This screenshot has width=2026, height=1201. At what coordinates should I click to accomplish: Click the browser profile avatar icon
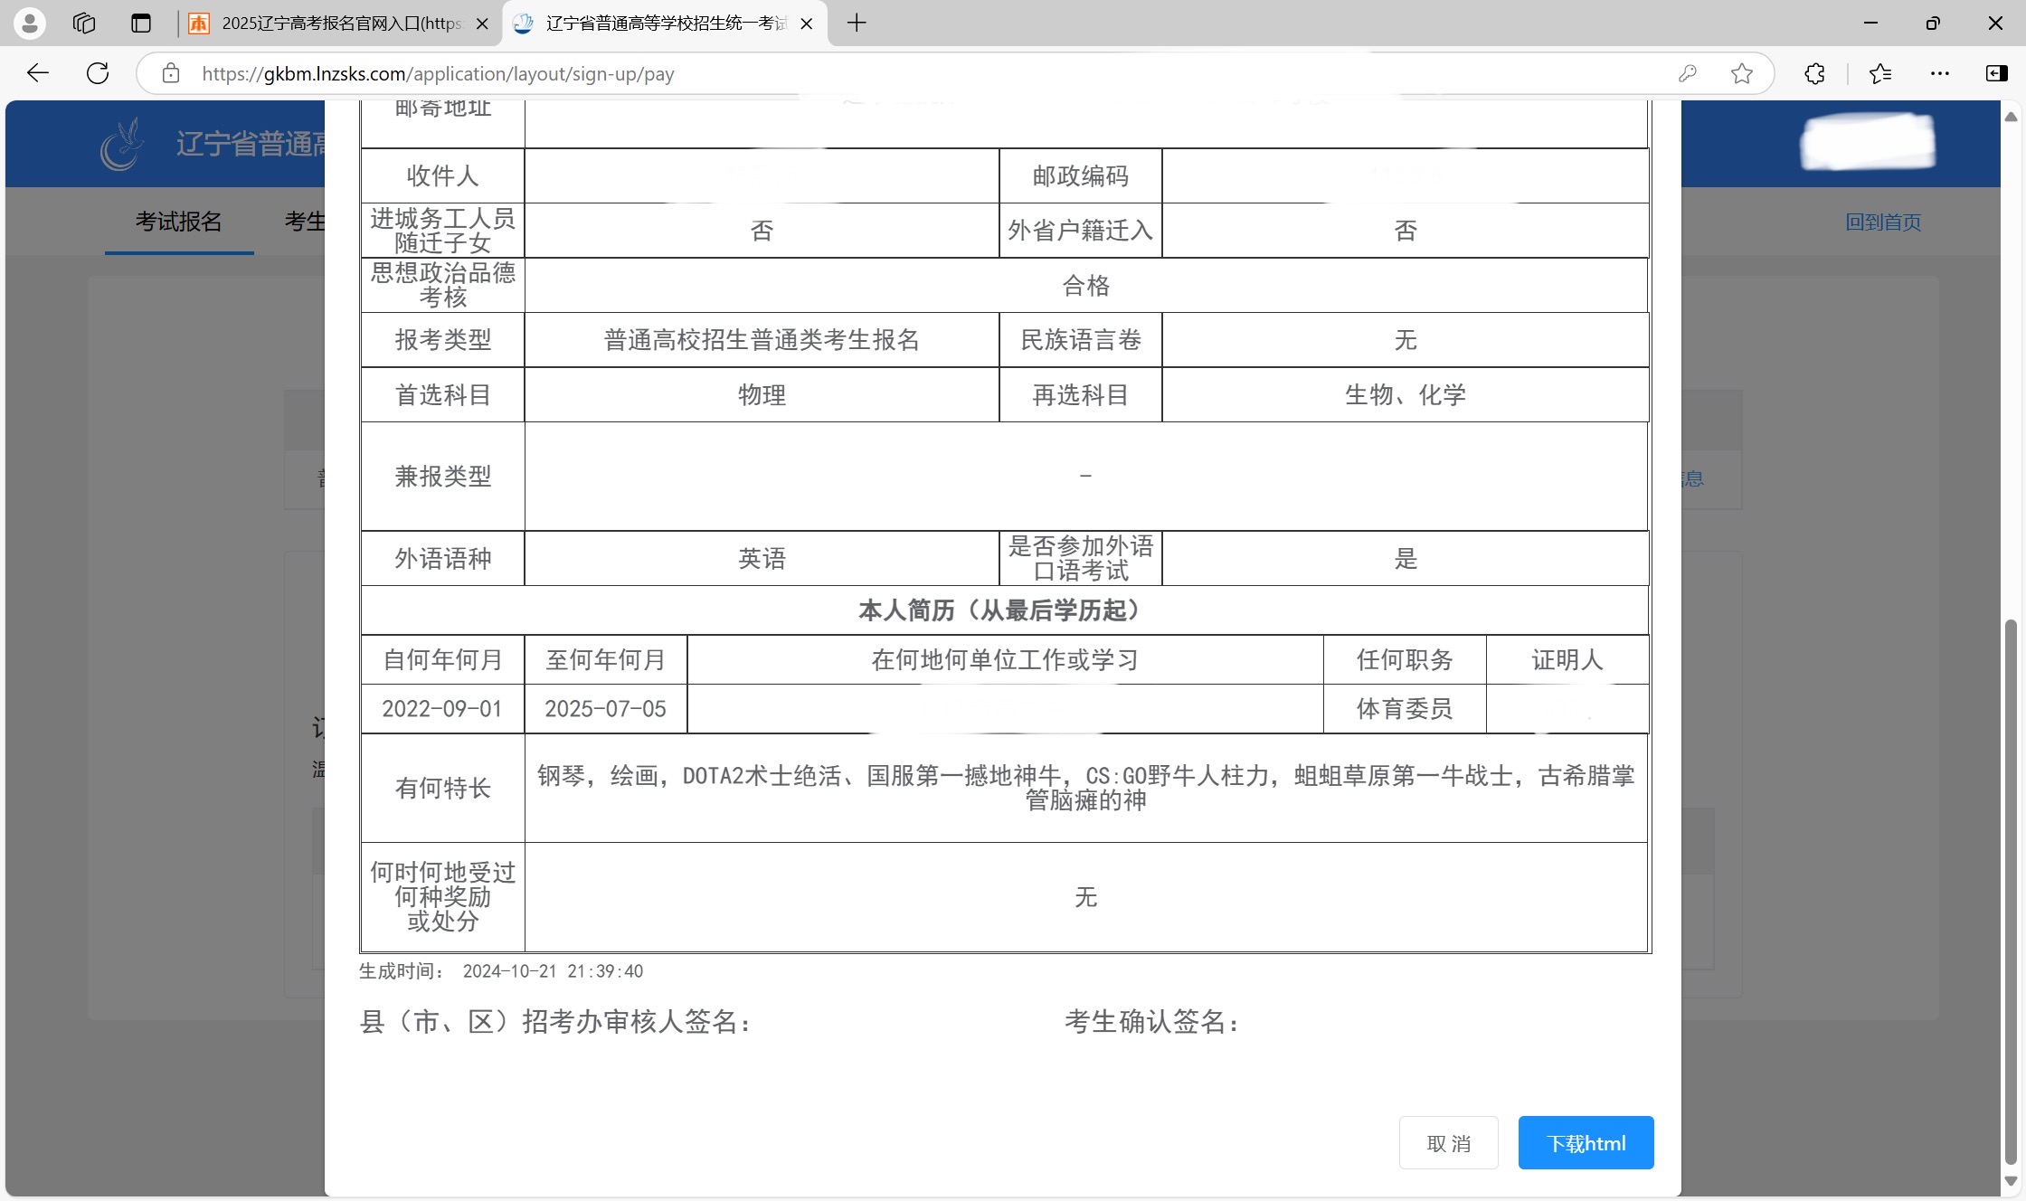coord(29,24)
